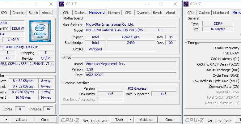
Task: Close middle CPU-Z window with X
Action: tap(175, 4)
